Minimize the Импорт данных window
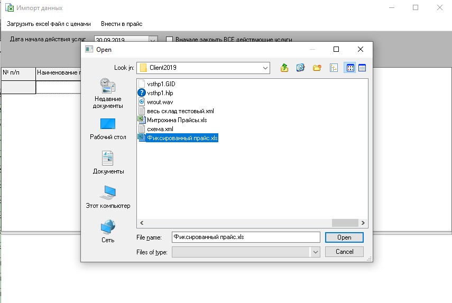 [x=392, y=8]
